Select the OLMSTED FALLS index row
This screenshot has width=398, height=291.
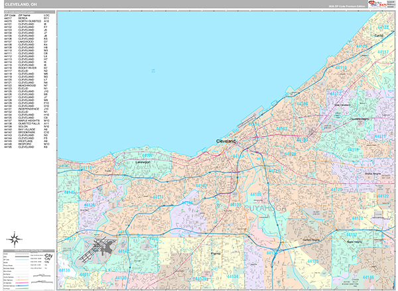point(27,123)
